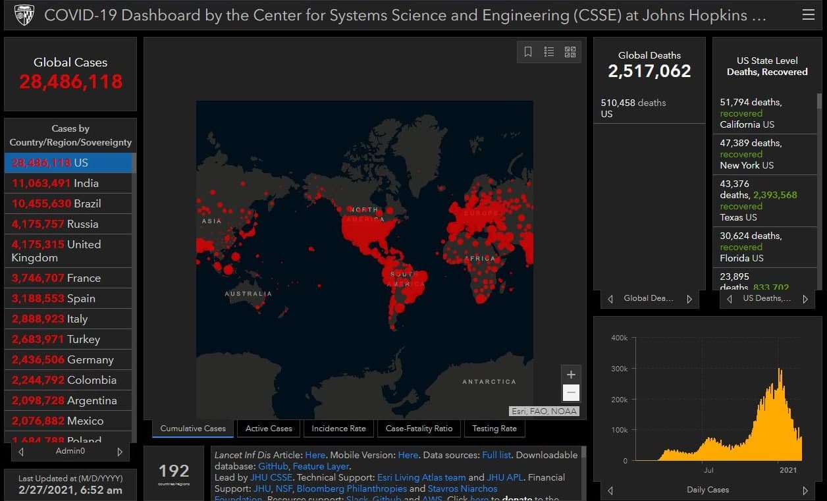Previous panel arrow beside US Deaths
827x501 pixels.
point(729,299)
